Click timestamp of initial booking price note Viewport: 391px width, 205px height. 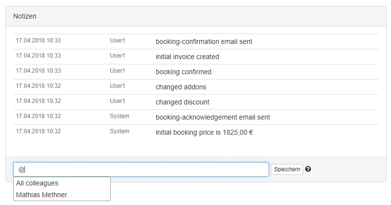38,131
